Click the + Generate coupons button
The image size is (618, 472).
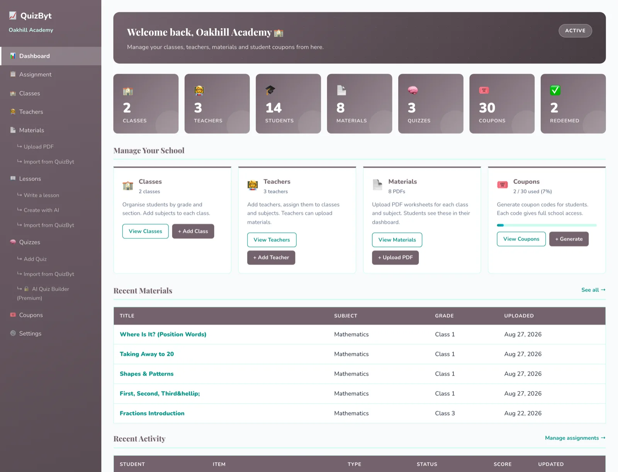[x=569, y=239]
